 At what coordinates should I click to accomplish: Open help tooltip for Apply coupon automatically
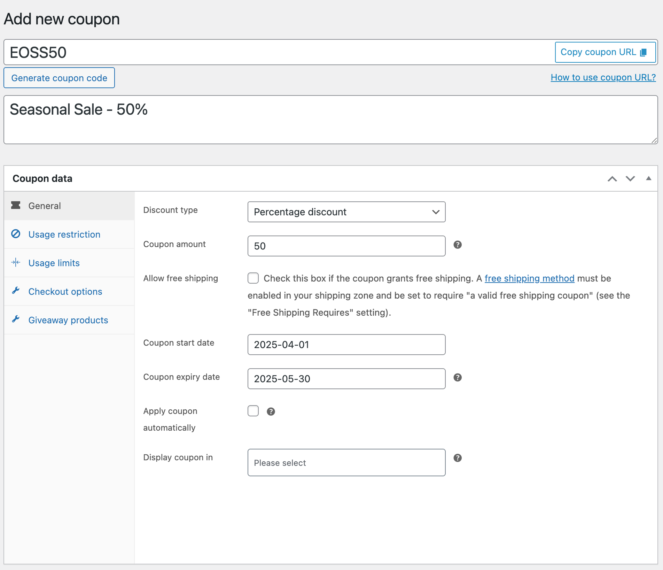pos(271,412)
